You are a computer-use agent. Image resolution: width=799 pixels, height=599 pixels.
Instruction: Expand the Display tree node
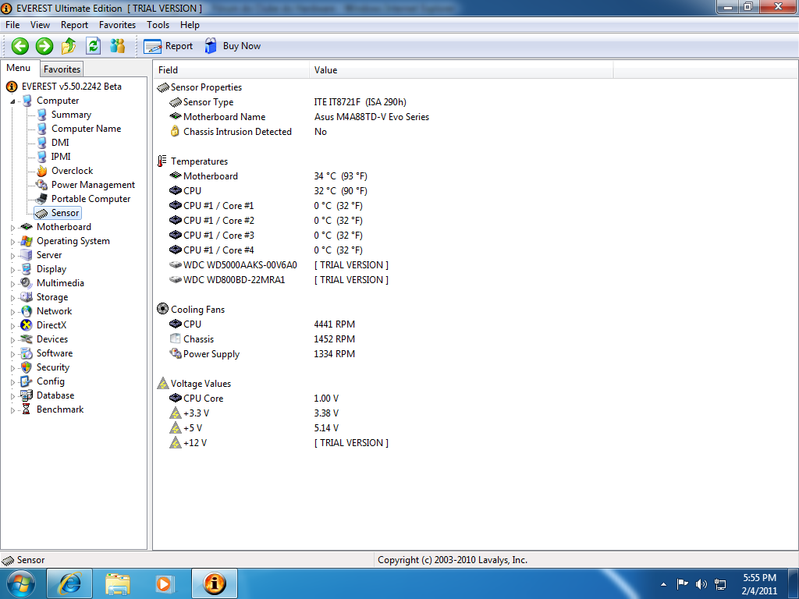click(x=12, y=270)
